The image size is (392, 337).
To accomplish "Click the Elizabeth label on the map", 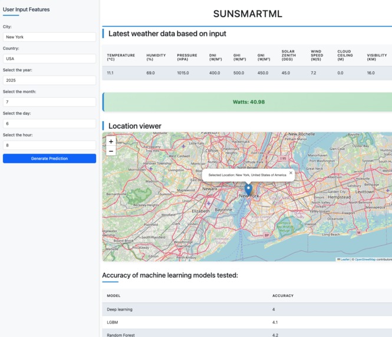I will pyautogui.click(x=201, y=211).
